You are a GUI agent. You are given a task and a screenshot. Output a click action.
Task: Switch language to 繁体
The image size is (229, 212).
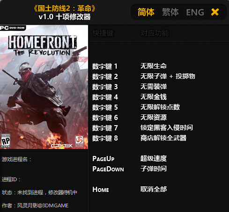[170, 12]
